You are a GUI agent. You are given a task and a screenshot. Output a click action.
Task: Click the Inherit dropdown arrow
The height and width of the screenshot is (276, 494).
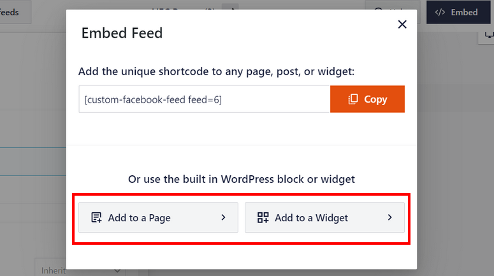[116, 270]
